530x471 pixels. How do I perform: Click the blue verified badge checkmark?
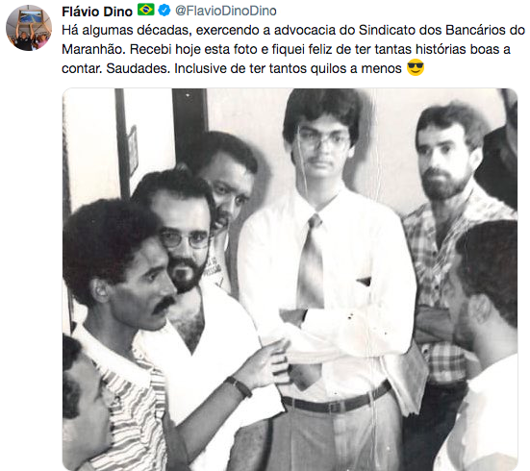pos(164,11)
